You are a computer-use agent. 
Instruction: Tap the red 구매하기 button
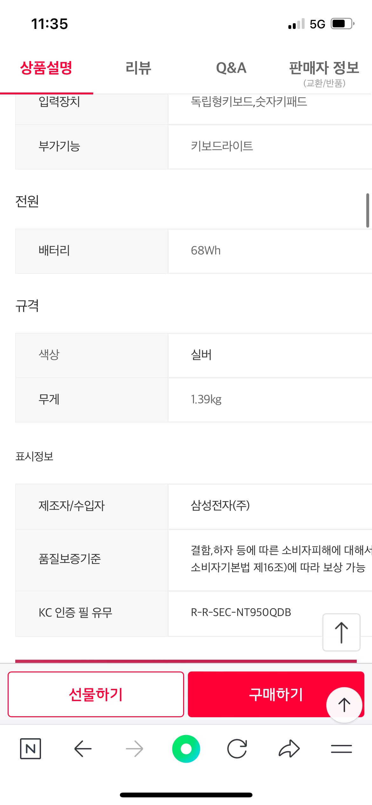tap(276, 694)
